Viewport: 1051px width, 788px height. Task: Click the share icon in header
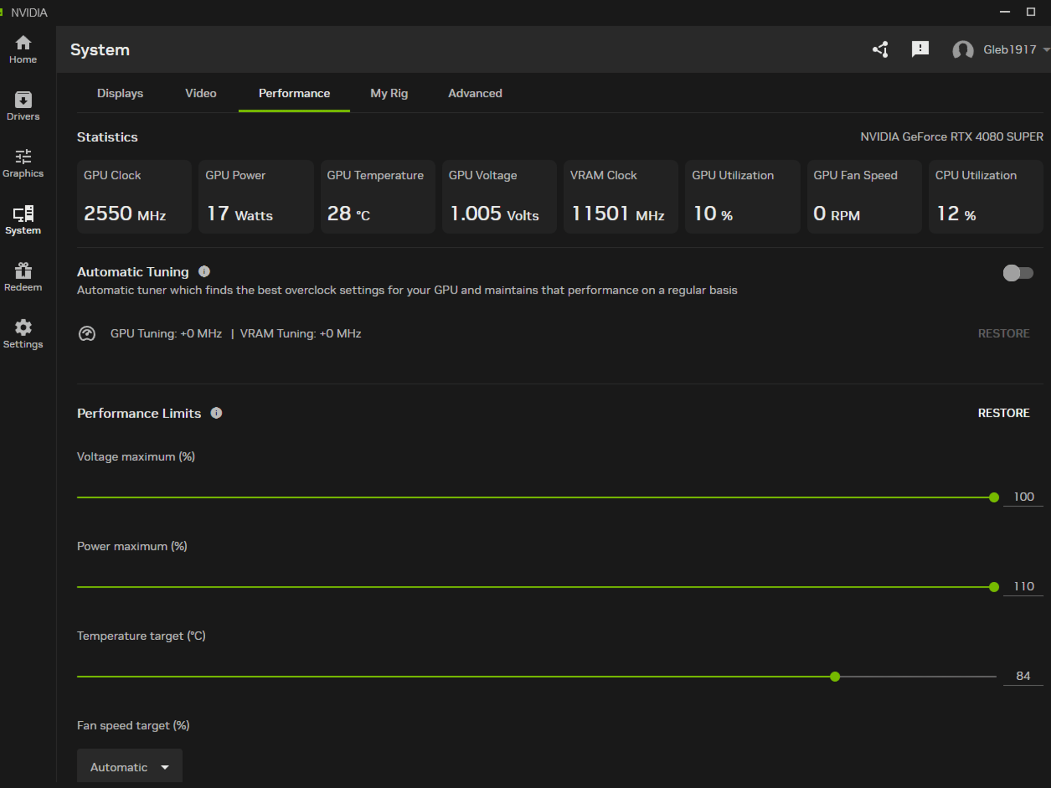click(x=881, y=49)
